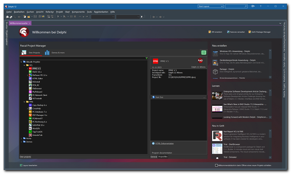Open the HTML-Dokumentation link
The image size is (291, 174).
[x=165, y=143]
